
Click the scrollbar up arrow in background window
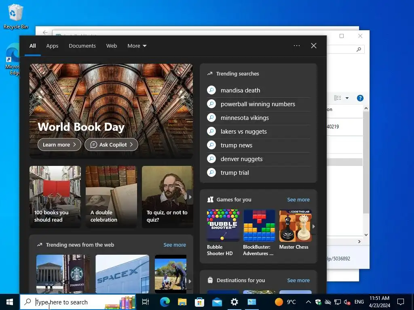pyautogui.click(x=366, y=108)
